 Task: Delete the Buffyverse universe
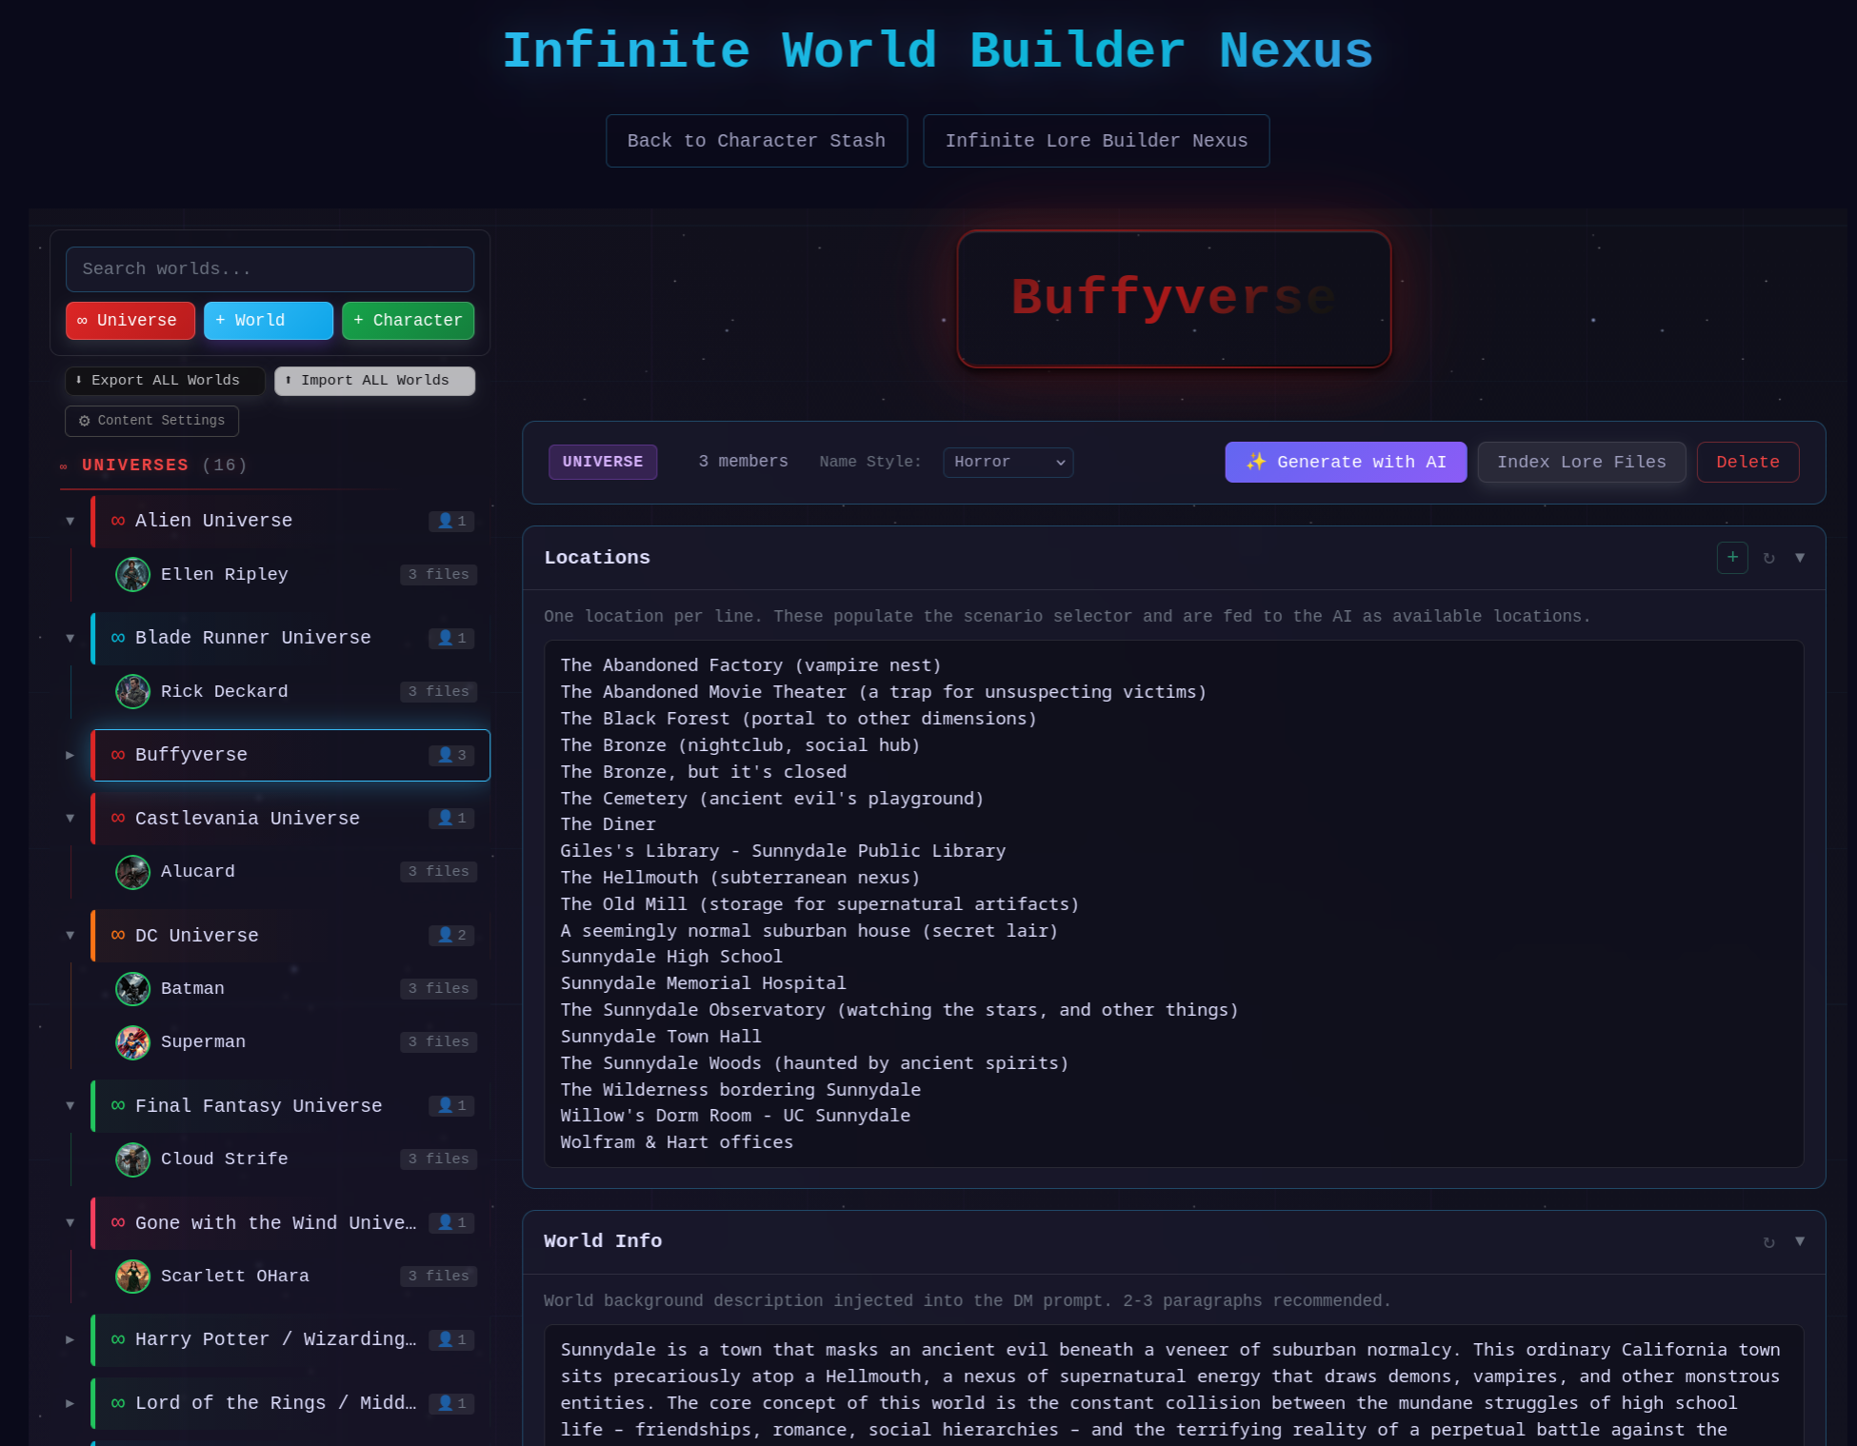[x=1747, y=463]
